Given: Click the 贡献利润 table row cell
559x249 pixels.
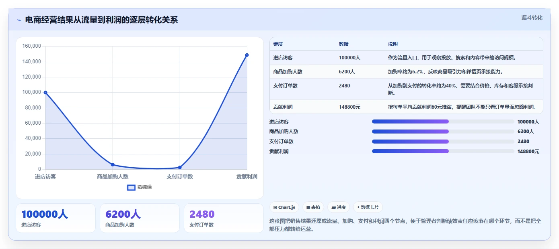Looking at the screenshot, I should pos(302,107).
